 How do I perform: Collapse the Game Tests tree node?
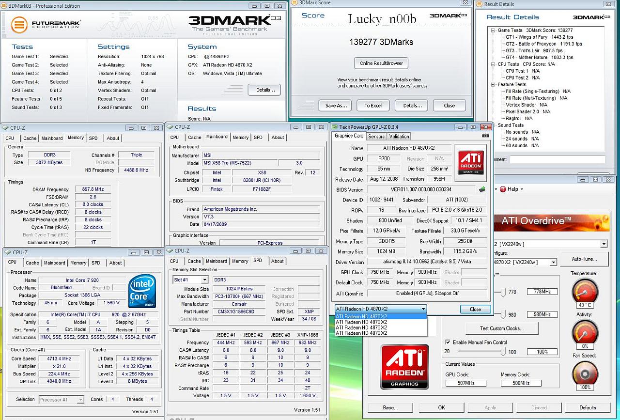tap(494, 31)
